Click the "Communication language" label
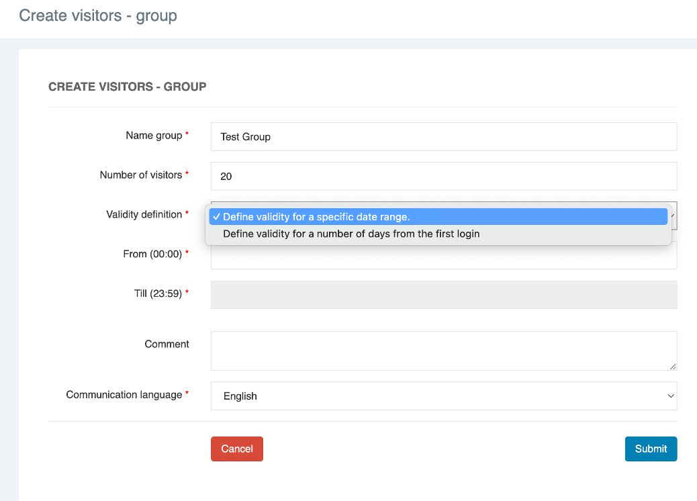 pos(124,395)
